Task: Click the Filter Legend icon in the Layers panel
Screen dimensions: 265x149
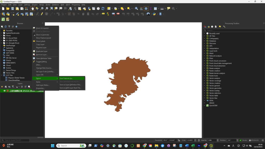Action: coord(13,87)
